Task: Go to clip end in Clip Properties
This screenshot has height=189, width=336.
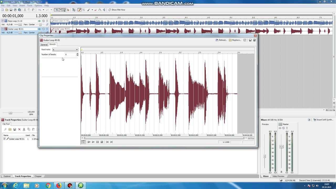Action: (111, 142)
